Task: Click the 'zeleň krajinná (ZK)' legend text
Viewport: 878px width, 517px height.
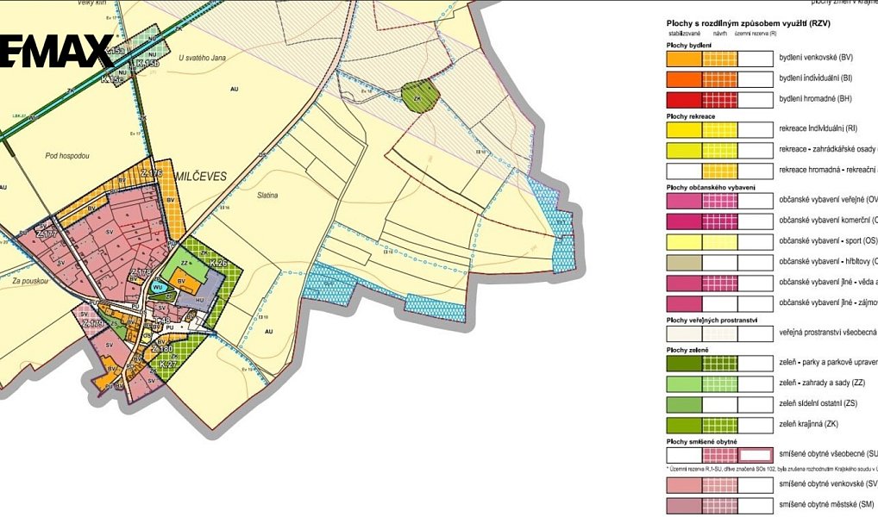Action: (808, 424)
